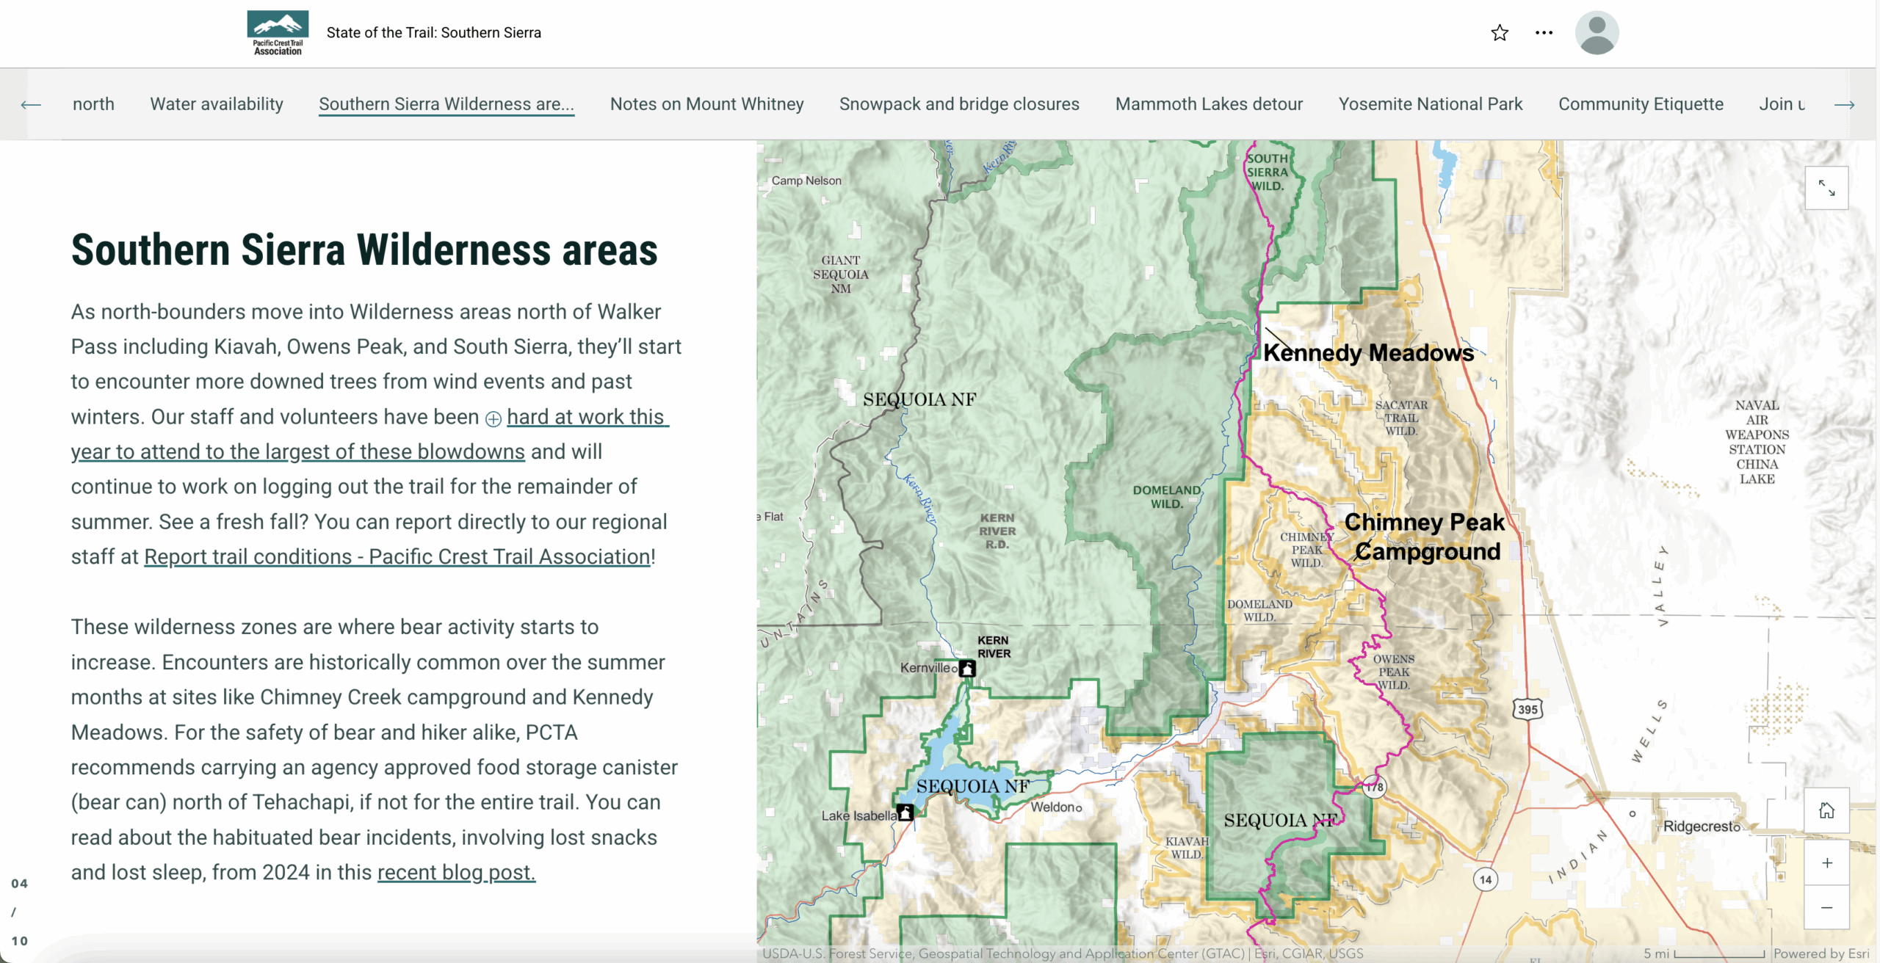Click the 'Powered by Esri' attribution
This screenshot has width=1880, height=963.
1821,953
